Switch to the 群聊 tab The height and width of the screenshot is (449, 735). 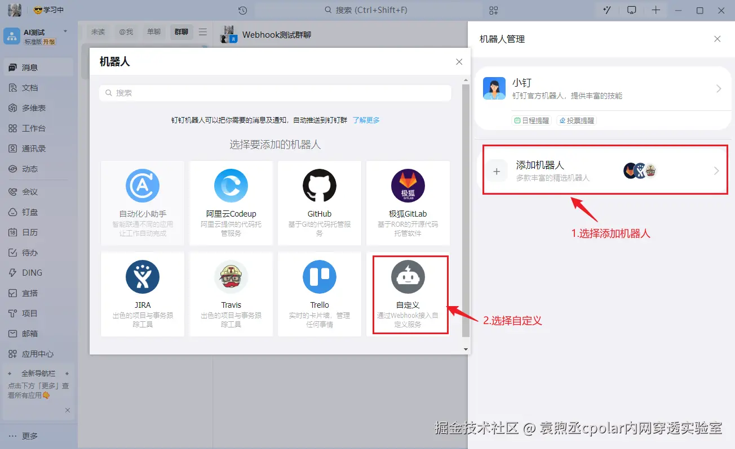(181, 32)
